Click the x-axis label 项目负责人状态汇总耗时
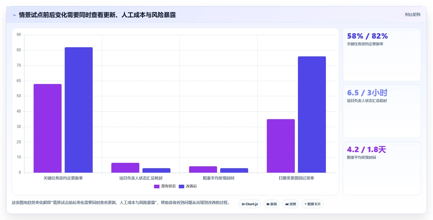Image resolution: width=433 pixels, height=220 pixels. pyautogui.click(x=141, y=178)
